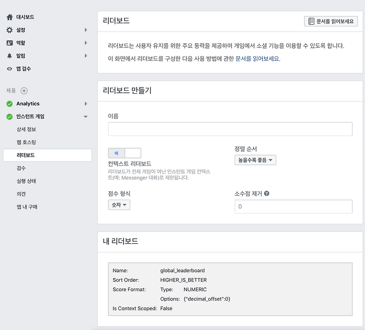365x330 pixels.
Task: Open 앱 검수 in the sidebar
Action: [23, 69]
